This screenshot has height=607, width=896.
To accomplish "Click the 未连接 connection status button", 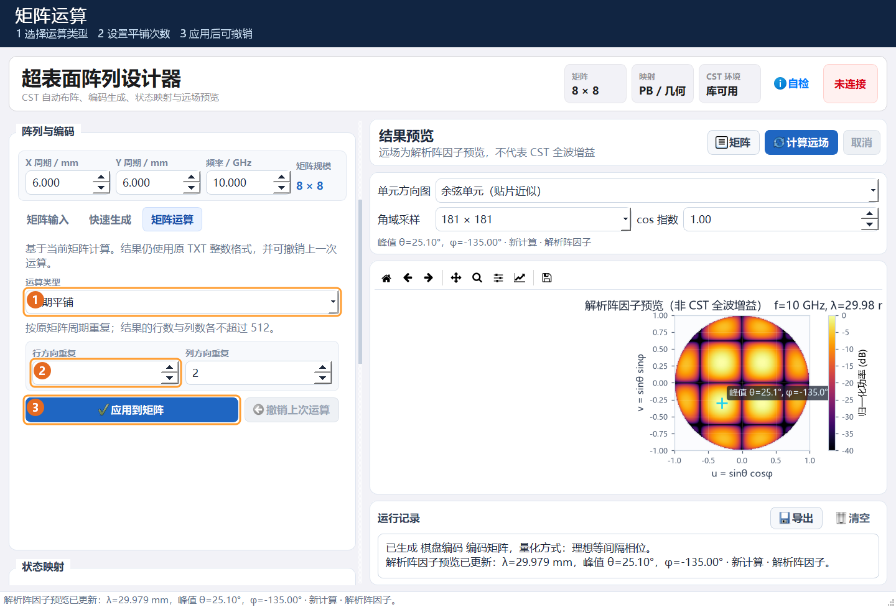I will pyautogui.click(x=850, y=84).
